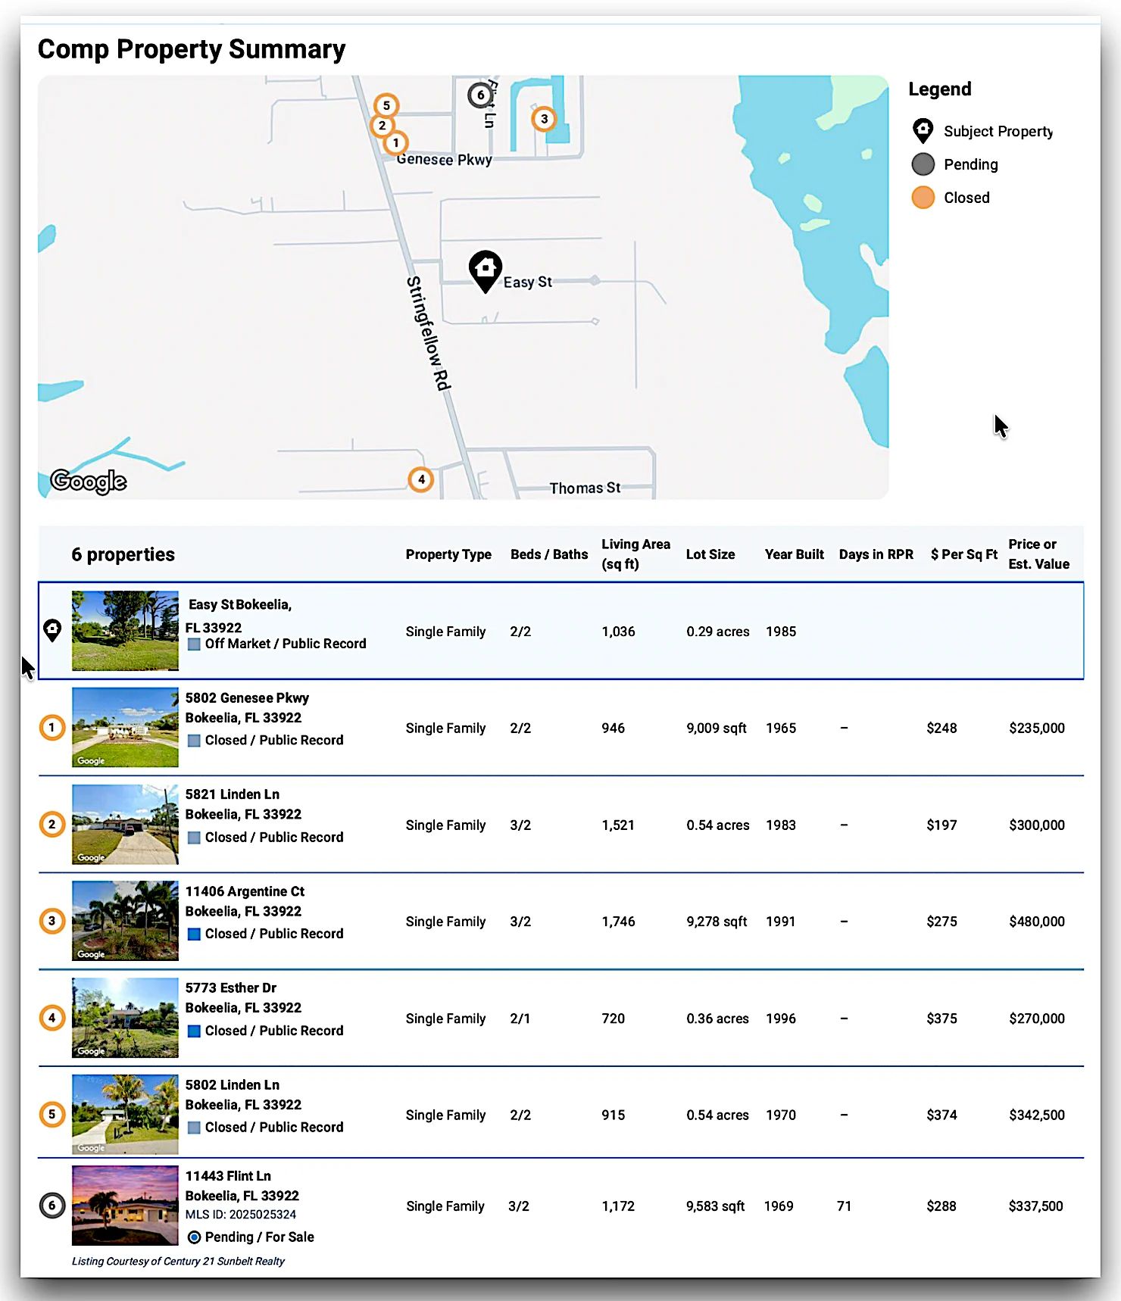
Task: Open the 5821 Linden Ln address link
Action: [233, 794]
